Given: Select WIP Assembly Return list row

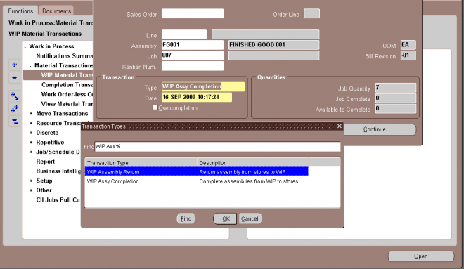Looking at the screenshot, I should pyautogui.click(x=196, y=172).
